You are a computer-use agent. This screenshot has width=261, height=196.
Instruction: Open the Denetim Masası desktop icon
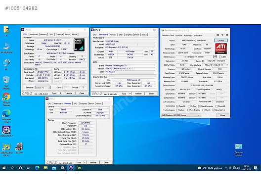[x=239, y=150]
